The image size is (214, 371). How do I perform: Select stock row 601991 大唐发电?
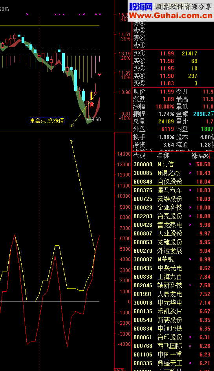(173, 294)
